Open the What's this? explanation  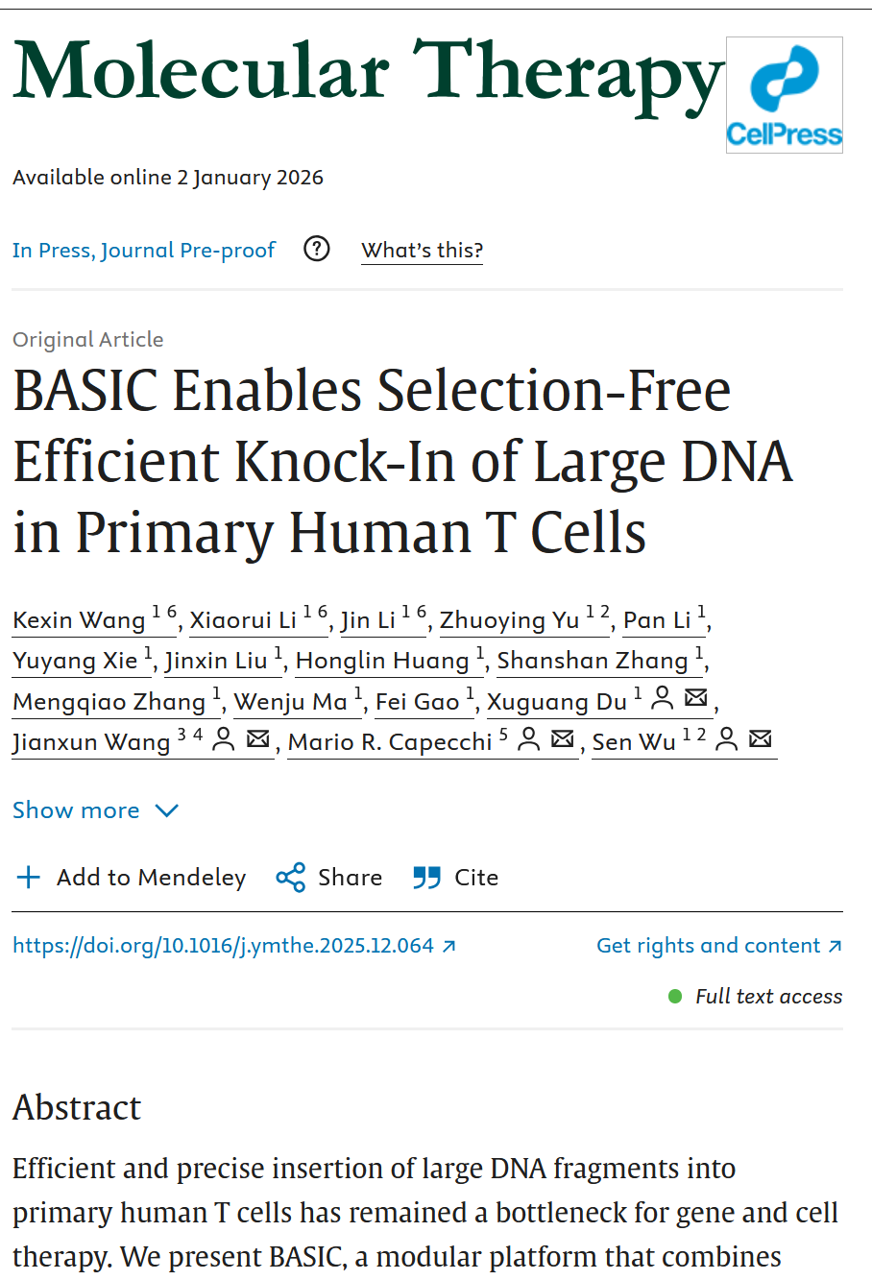click(422, 251)
